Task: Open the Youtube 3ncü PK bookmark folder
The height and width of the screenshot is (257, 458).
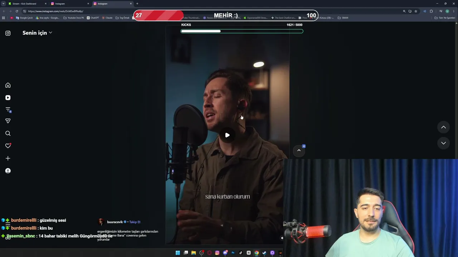Action: pyautogui.click(x=74, y=18)
